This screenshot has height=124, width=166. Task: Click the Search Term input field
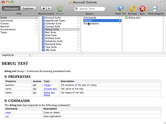pos(90,9)
